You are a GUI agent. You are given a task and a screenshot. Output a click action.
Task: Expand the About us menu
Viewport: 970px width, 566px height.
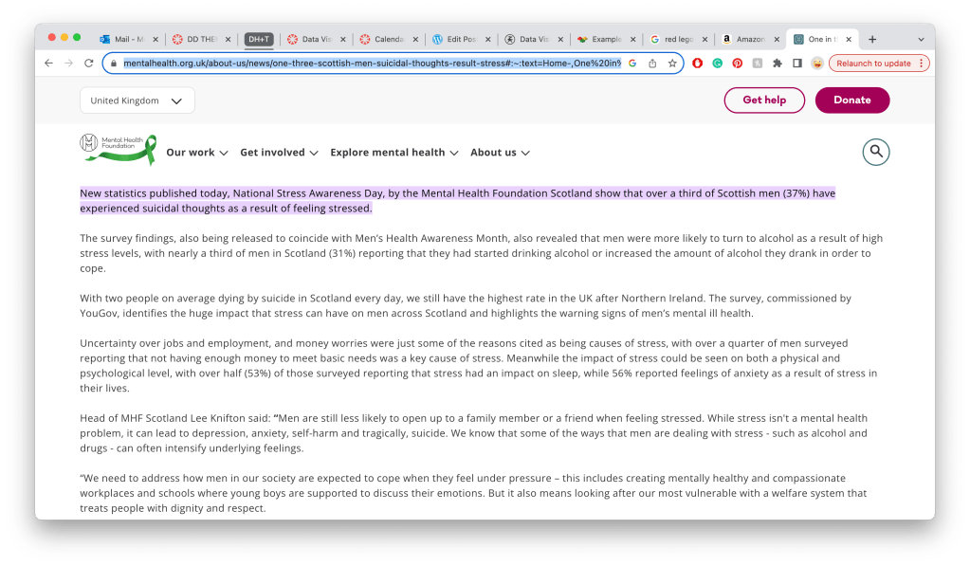click(500, 153)
